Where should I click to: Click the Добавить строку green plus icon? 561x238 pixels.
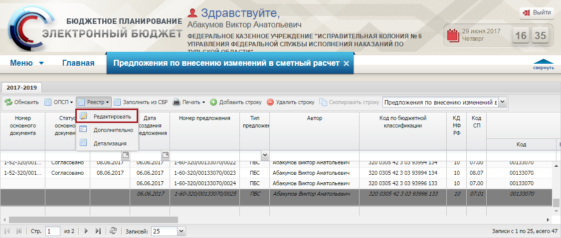click(213, 102)
